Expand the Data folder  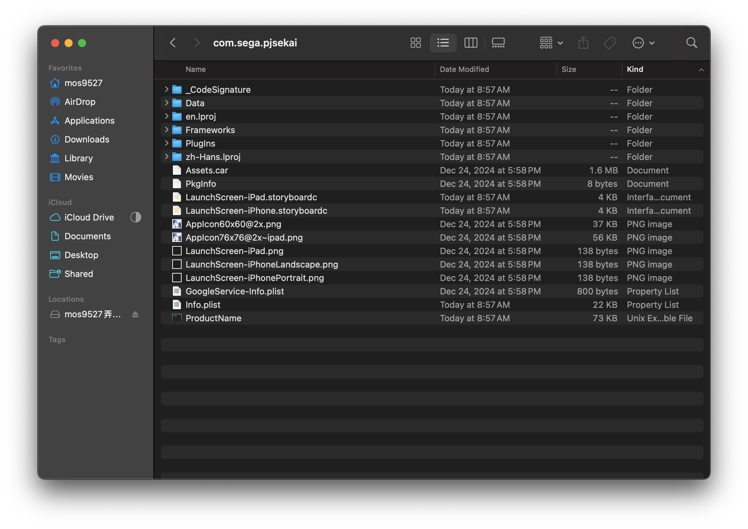point(166,103)
